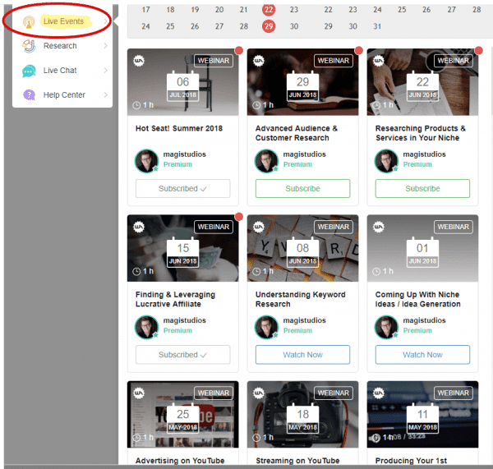Click magistudios avatar on Understanding Keyword Research card
This screenshot has width=493, height=469.
(x=266, y=327)
